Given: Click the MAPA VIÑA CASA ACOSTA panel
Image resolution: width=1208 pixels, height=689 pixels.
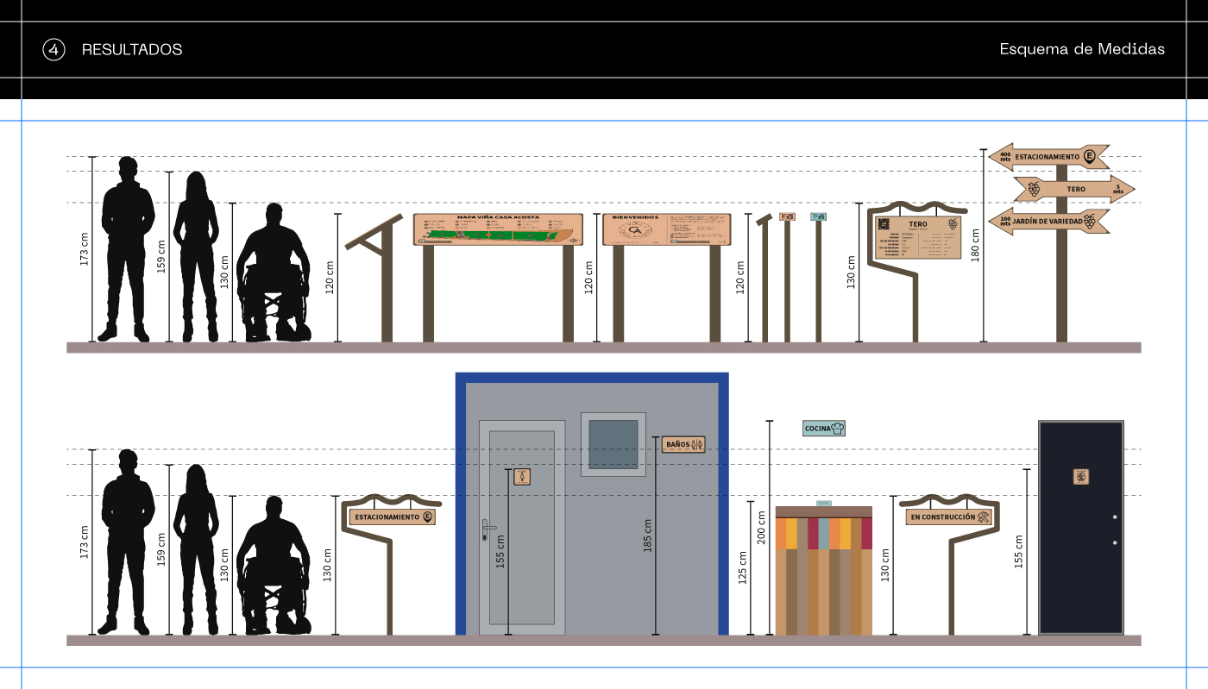Looking at the screenshot, I should point(498,230).
